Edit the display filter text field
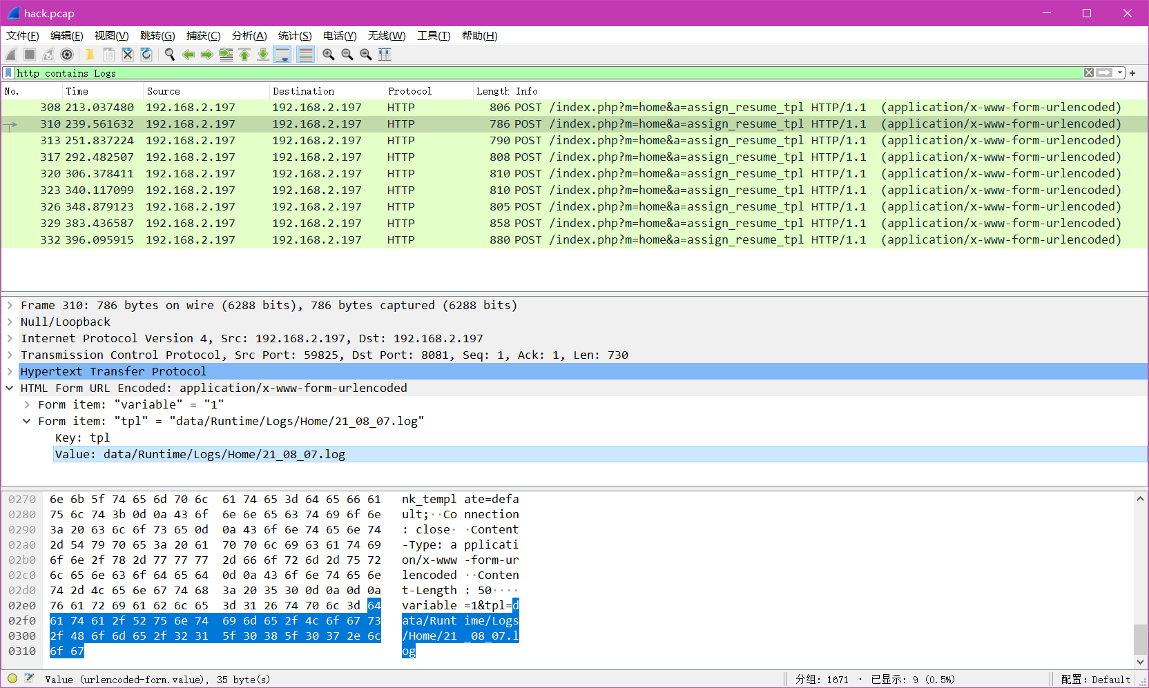Viewport: 1149px width, 688px height. point(548,72)
